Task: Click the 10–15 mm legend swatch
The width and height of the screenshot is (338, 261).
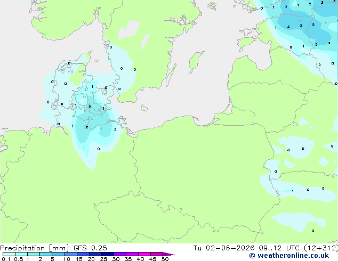Action: [x=70, y=254]
